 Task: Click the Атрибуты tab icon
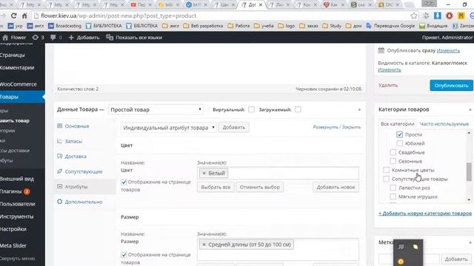pyautogui.click(x=59, y=186)
